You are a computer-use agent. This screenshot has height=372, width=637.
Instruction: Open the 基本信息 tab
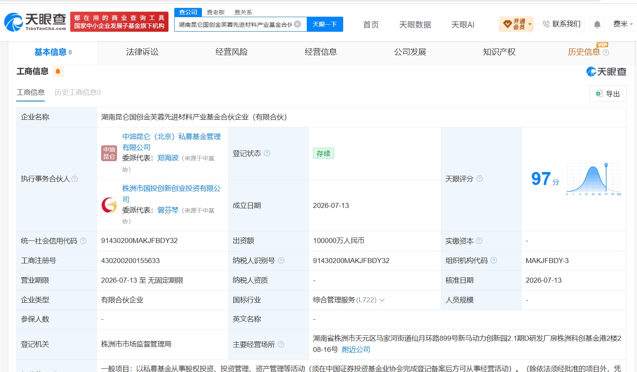coord(53,52)
